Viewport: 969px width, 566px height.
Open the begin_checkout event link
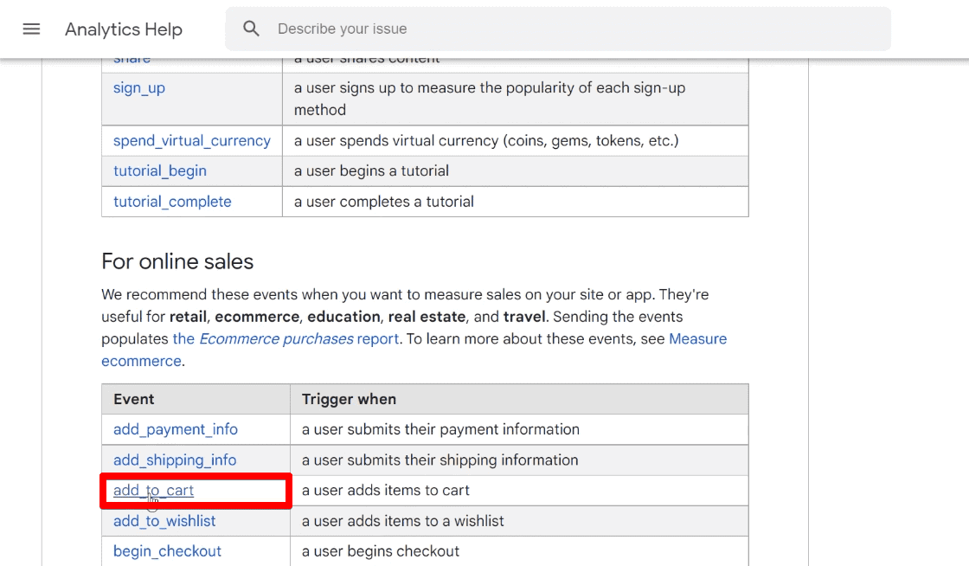167,551
